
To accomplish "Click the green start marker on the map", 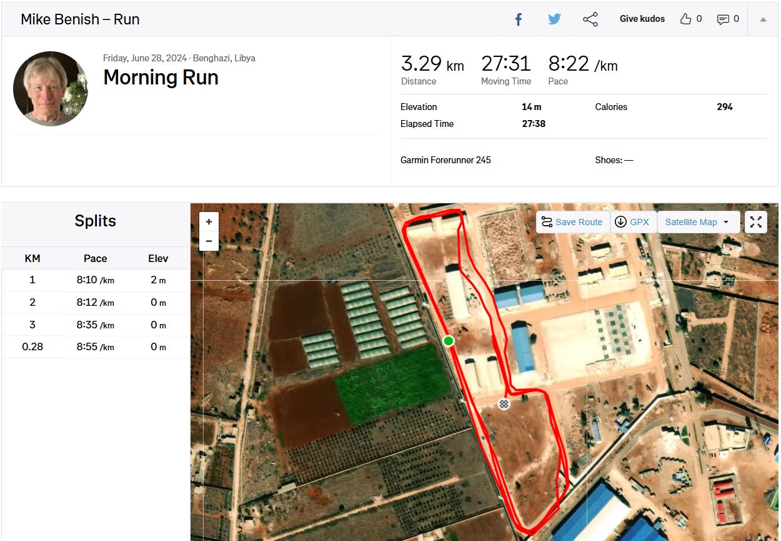I will click(448, 341).
